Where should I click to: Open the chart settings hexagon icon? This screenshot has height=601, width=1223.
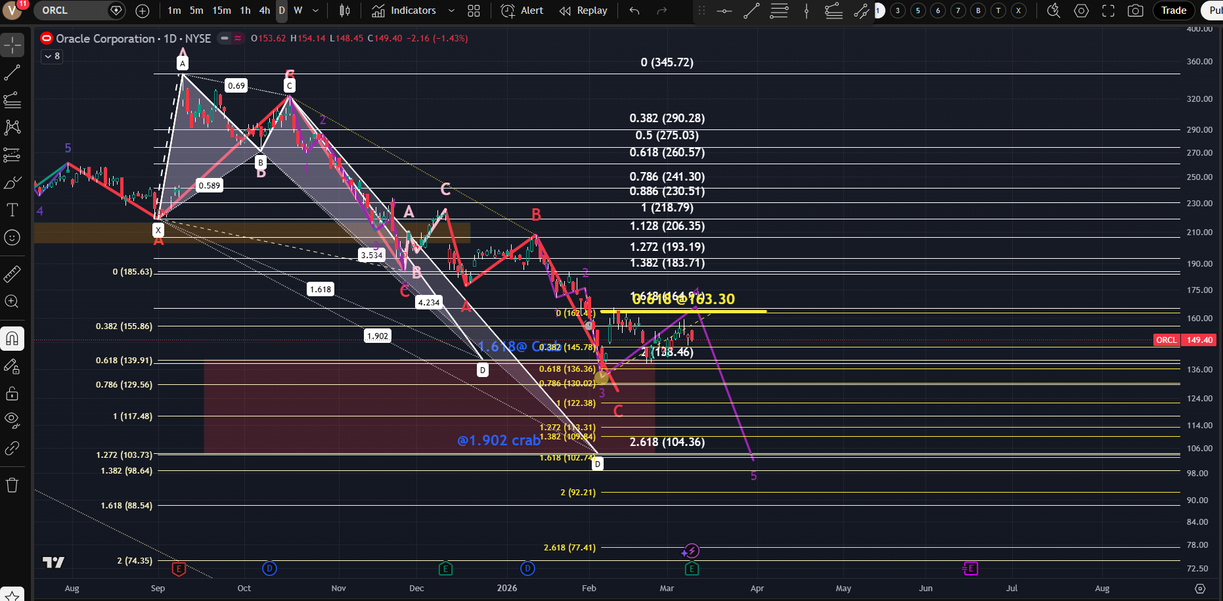[x=1081, y=11]
